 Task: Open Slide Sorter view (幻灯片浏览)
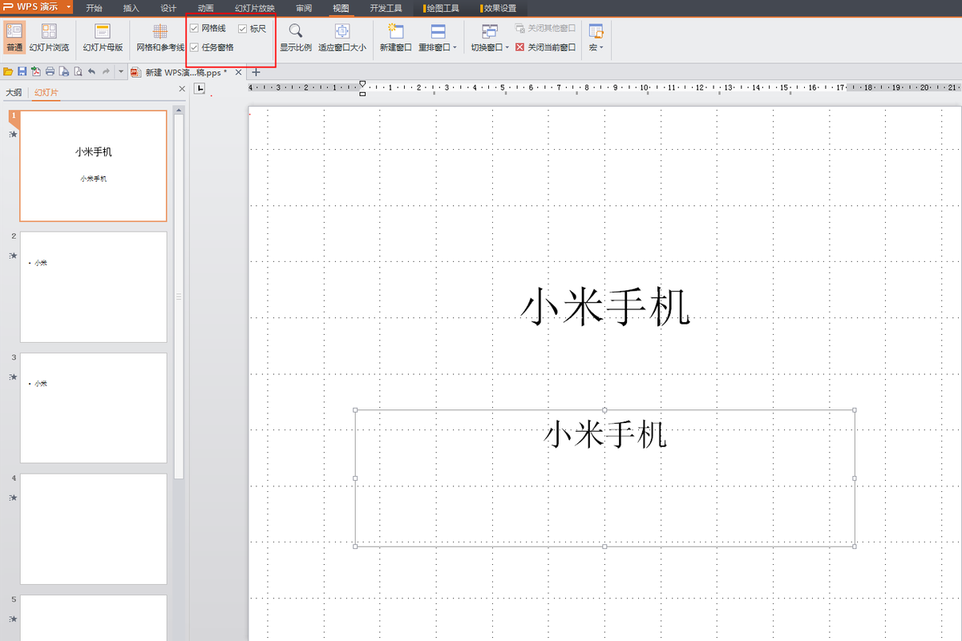pyautogui.click(x=49, y=38)
